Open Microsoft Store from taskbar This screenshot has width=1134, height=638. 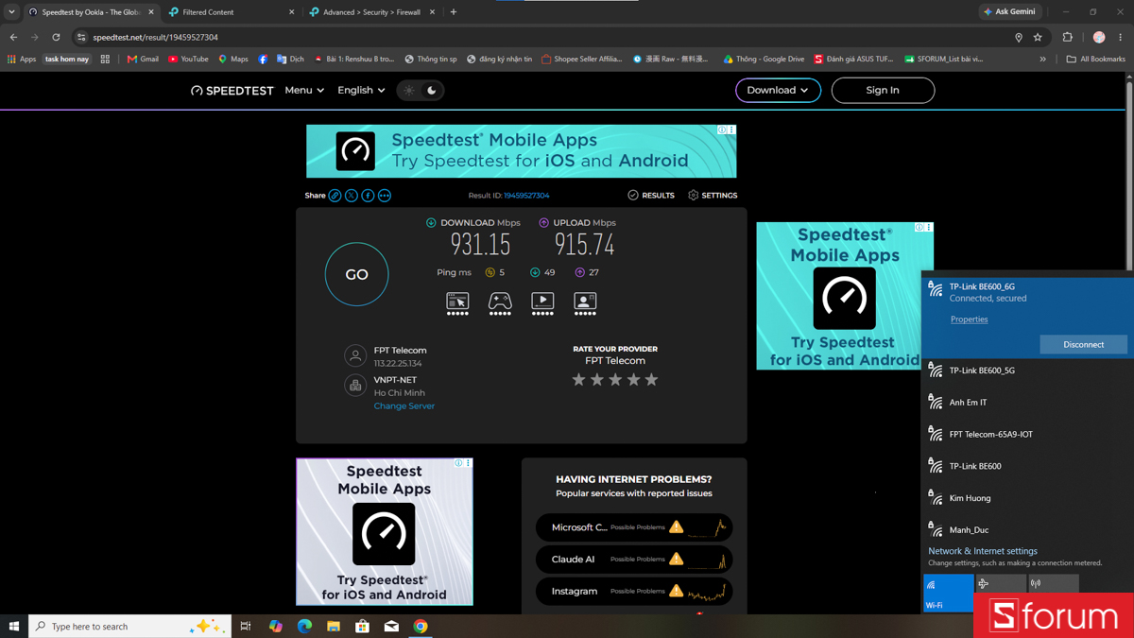click(362, 627)
